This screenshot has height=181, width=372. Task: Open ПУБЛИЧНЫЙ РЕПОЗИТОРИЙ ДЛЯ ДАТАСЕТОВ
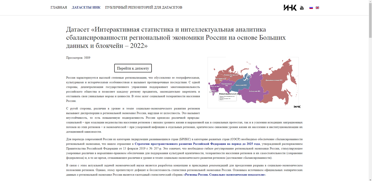tap(144, 7)
